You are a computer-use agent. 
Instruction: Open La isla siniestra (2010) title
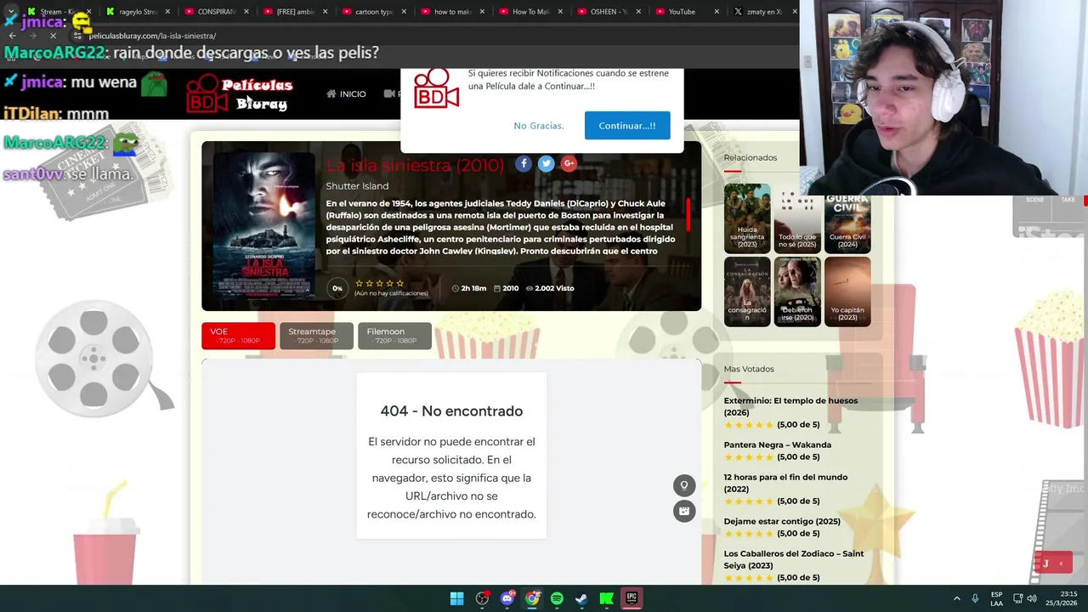[415, 165]
